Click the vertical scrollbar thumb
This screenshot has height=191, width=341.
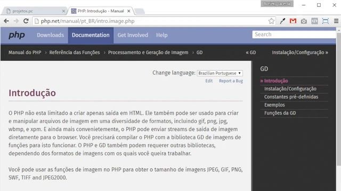click(x=339, y=99)
